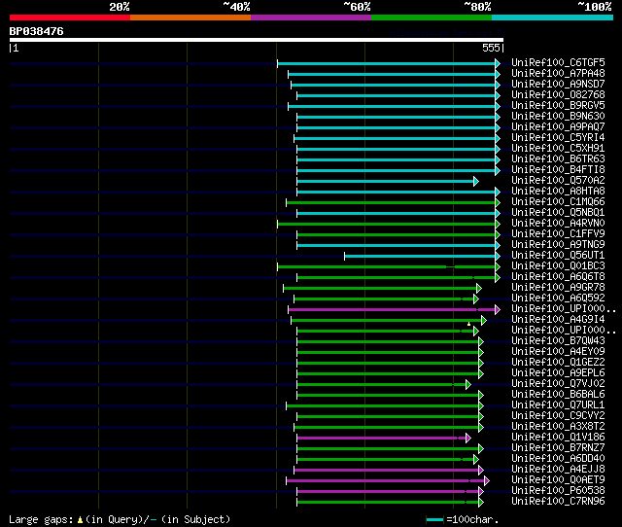This screenshot has width=622, height=527.
Task: Click the UniRef100_B9N630 label
Action: [x=558, y=117]
